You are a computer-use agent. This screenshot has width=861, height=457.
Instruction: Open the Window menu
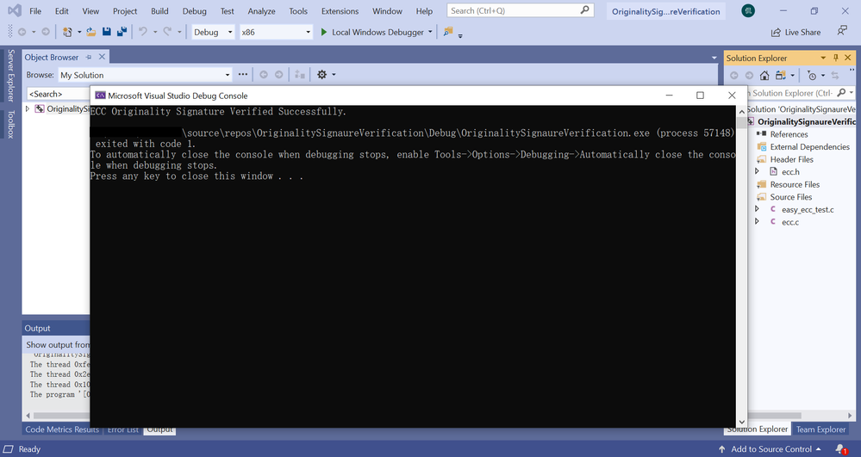tap(387, 11)
